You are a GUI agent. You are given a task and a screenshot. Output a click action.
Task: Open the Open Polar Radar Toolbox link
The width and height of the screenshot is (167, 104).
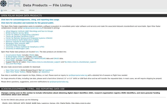pos(16,72)
